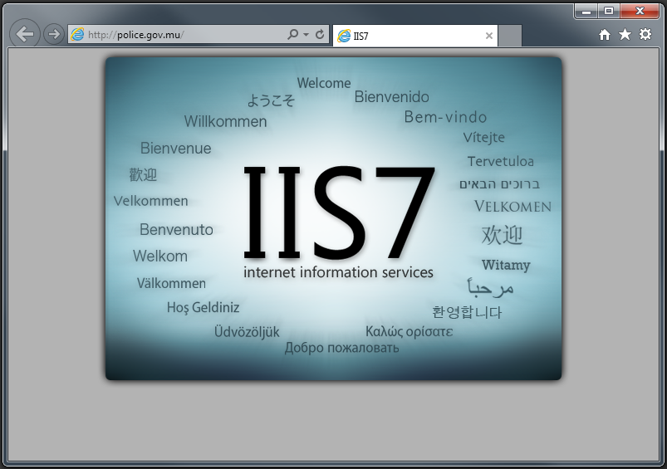
Task: Open the Tools gear menu
Action: click(x=645, y=34)
